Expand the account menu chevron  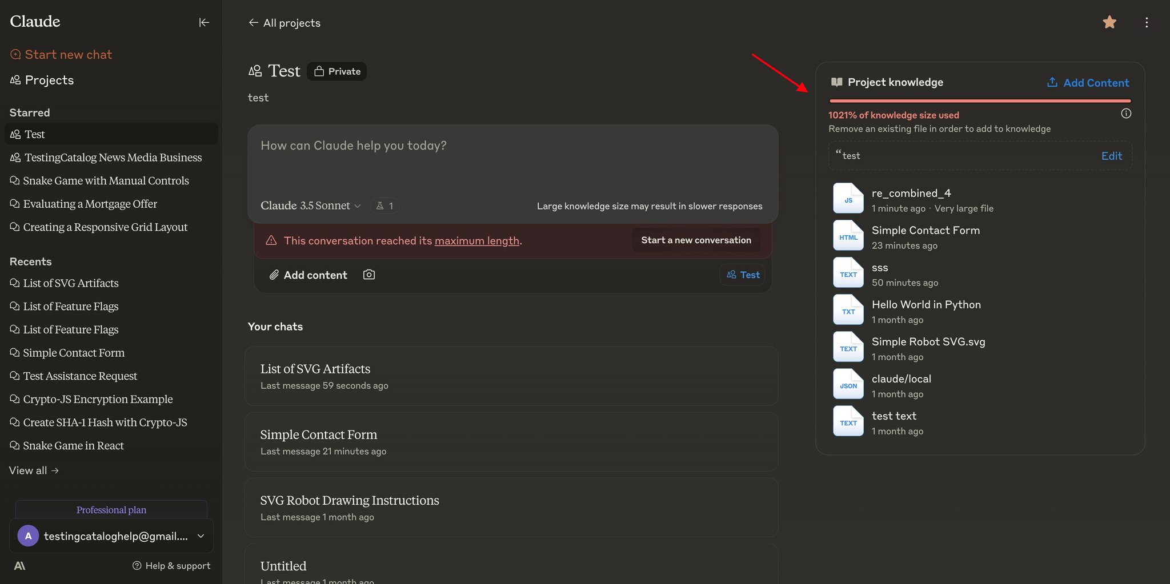(x=201, y=536)
